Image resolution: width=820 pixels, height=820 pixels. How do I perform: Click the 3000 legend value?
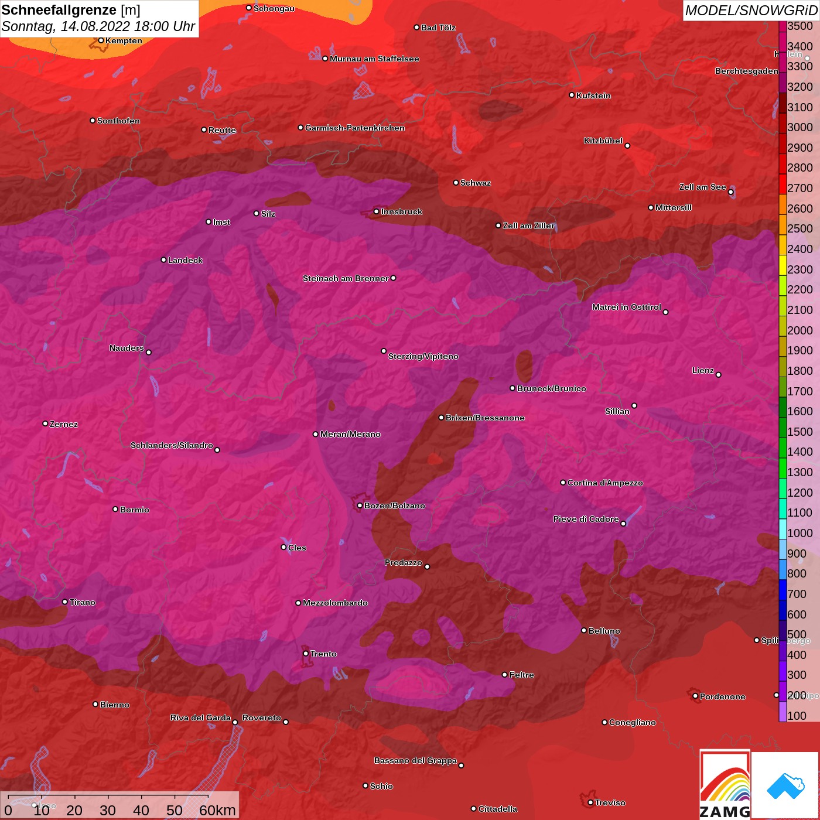point(800,127)
